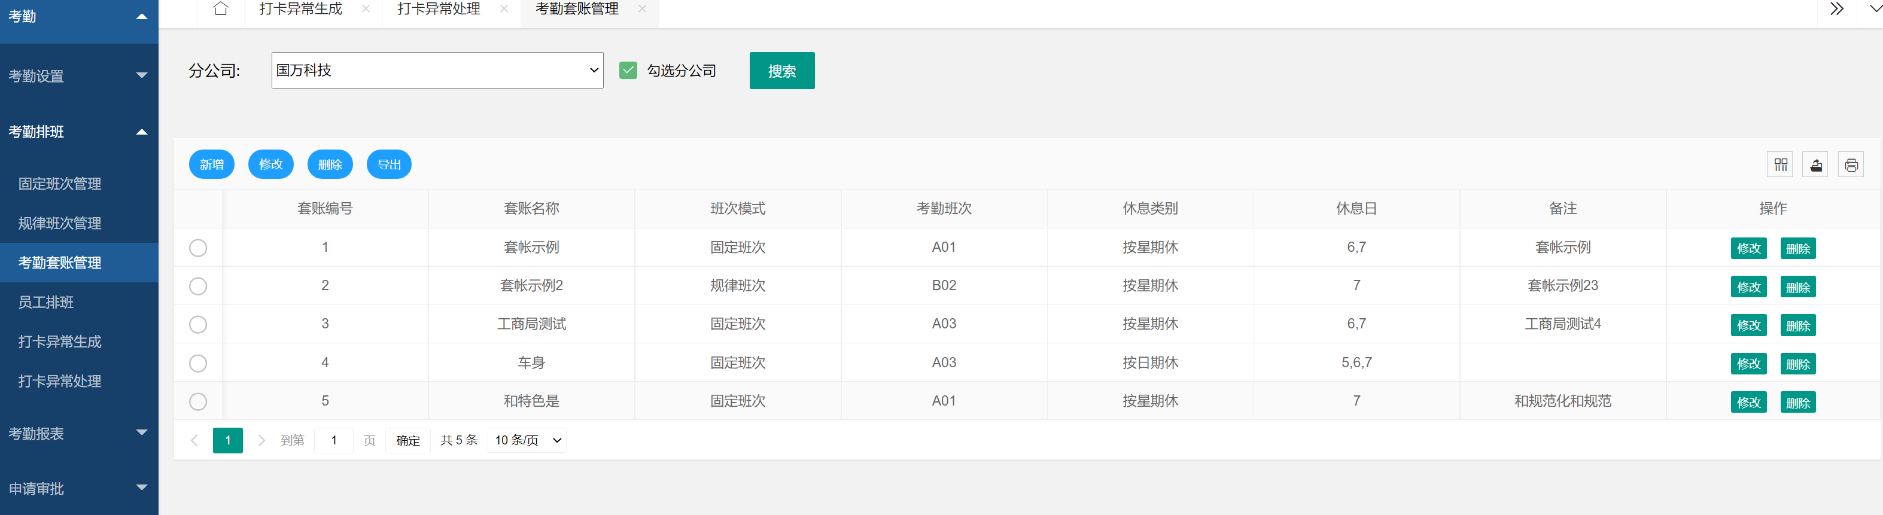
Task: Open the column filter grid icon
Action: coord(1780,164)
